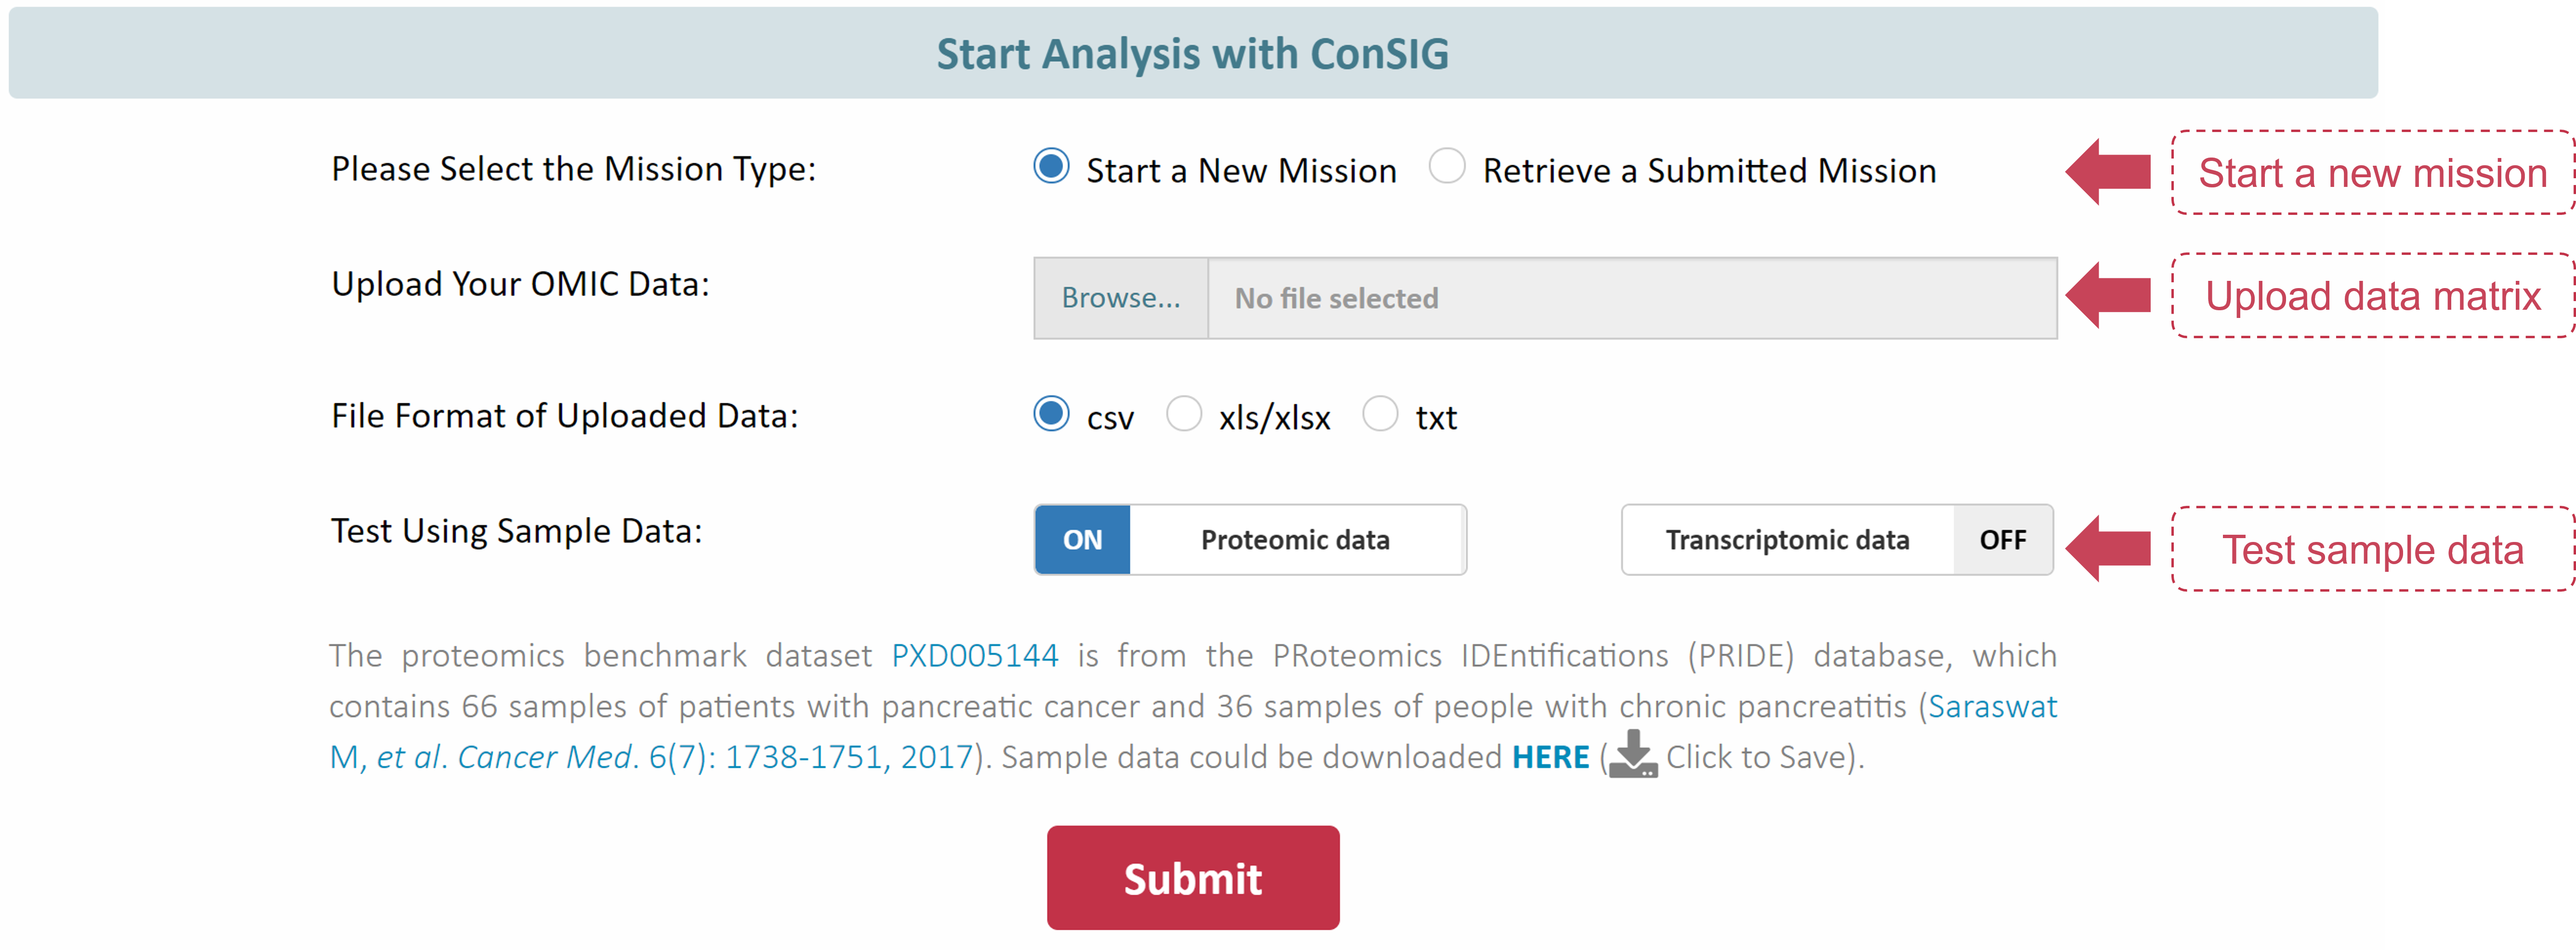The height and width of the screenshot is (950, 2576).
Task: Select txt file format
Action: (x=1380, y=413)
